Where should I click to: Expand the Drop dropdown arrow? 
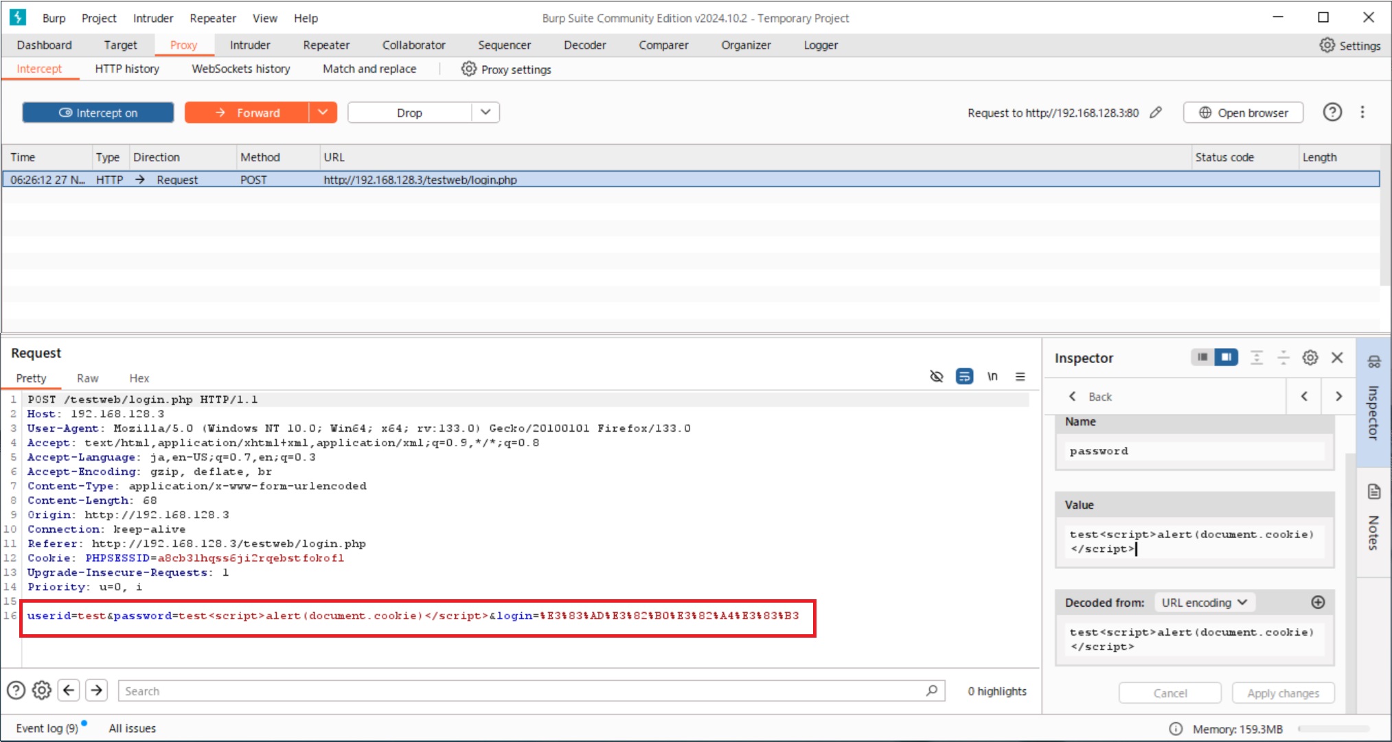pos(486,113)
